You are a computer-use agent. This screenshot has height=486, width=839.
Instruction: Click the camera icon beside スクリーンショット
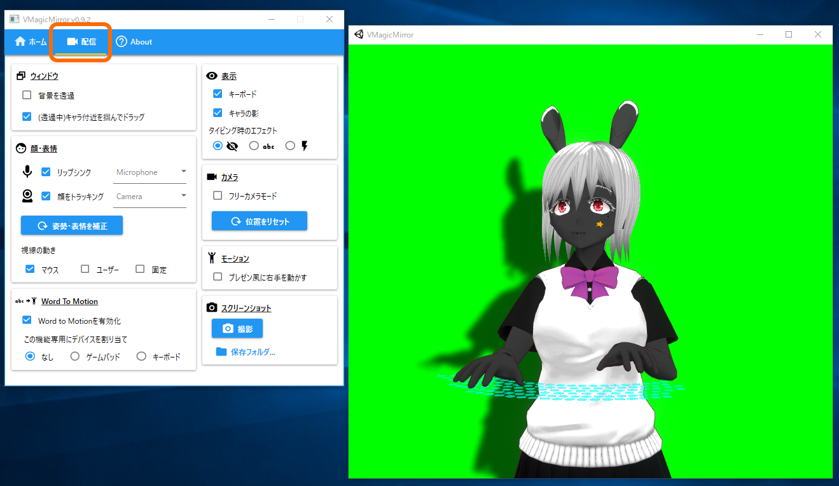click(212, 308)
